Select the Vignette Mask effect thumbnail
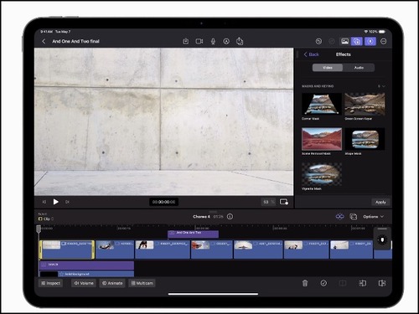Viewport: 419px width, 314px height. coord(322,174)
